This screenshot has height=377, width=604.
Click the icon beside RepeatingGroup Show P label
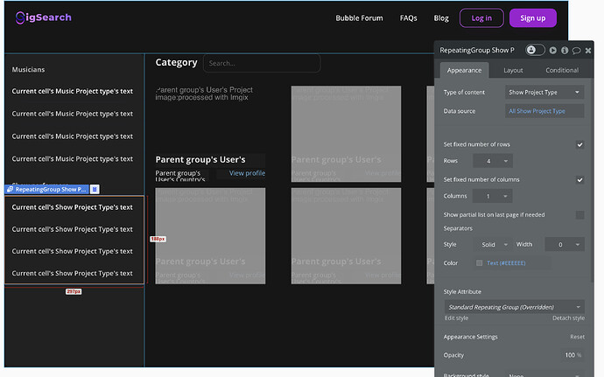95,189
